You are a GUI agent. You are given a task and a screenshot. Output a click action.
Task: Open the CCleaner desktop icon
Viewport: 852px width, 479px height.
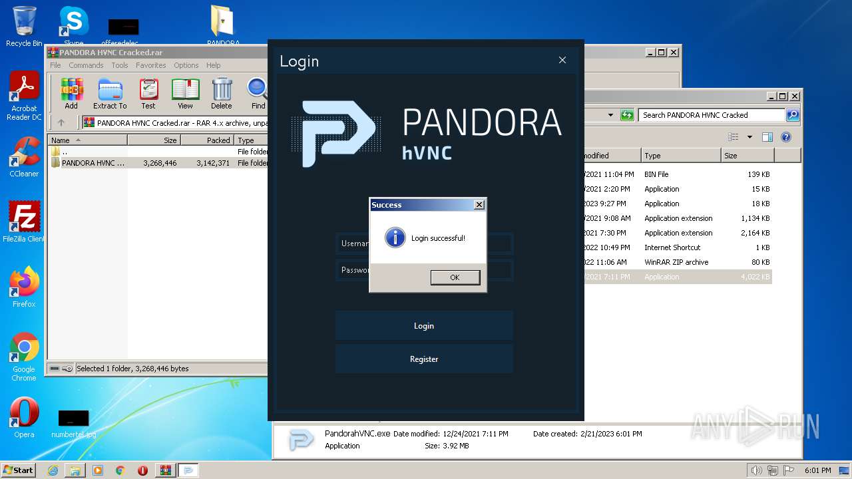[24, 157]
